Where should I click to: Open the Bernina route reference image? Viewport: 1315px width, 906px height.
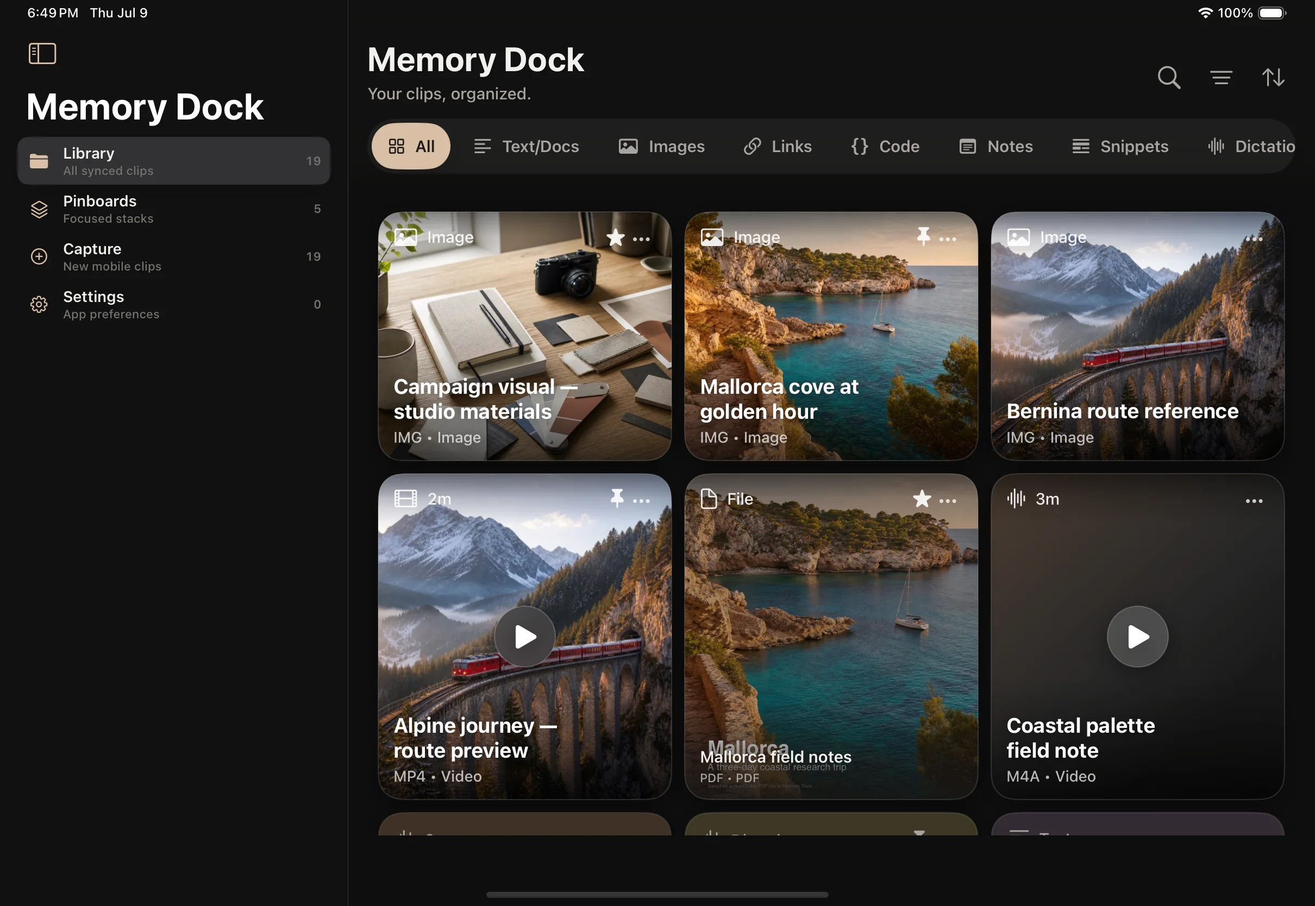pyautogui.click(x=1137, y=336)
